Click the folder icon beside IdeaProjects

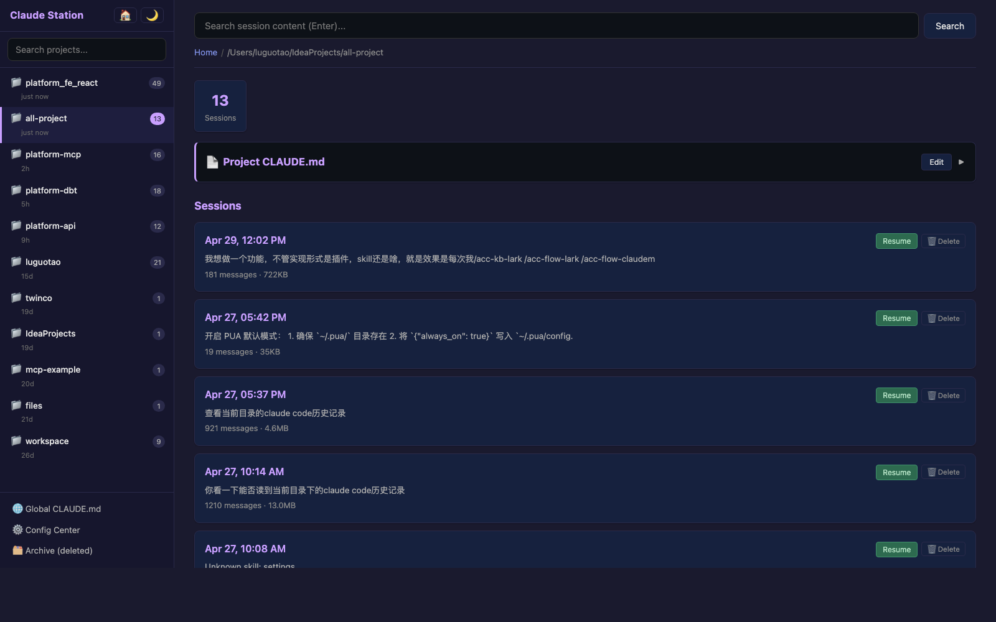coord(16,333)
